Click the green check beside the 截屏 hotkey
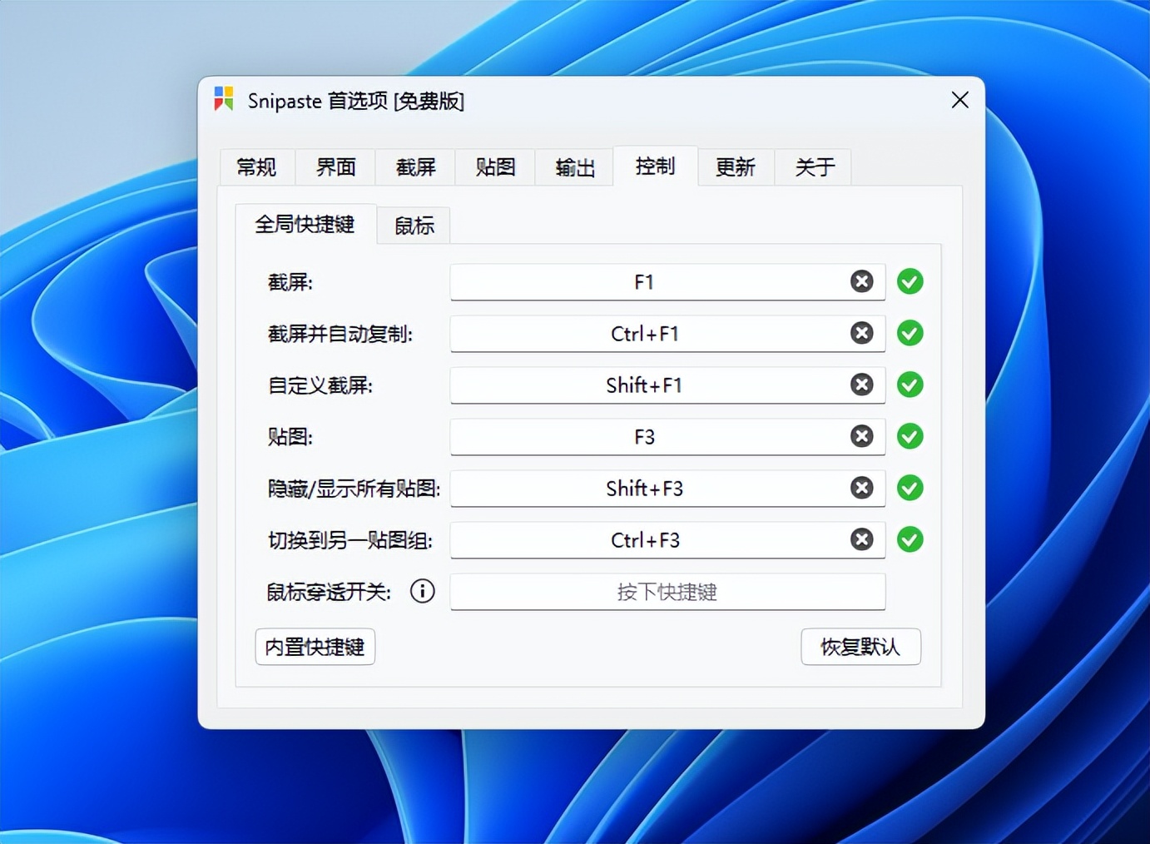This screenshot has width=1150, height=844. 910,281
